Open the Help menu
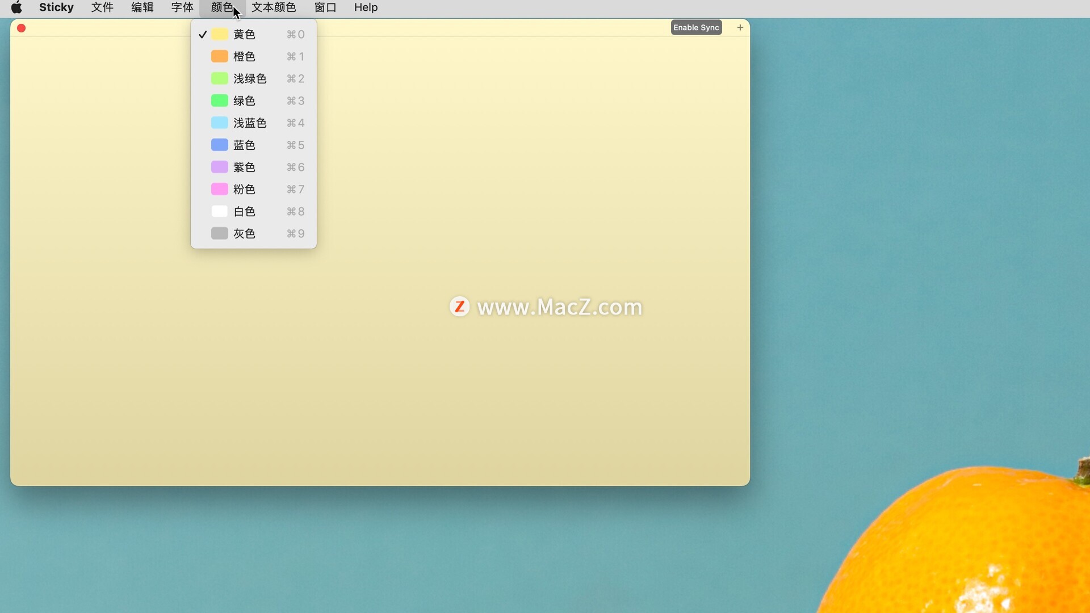 pyautogui.click(x=366, y=7)
